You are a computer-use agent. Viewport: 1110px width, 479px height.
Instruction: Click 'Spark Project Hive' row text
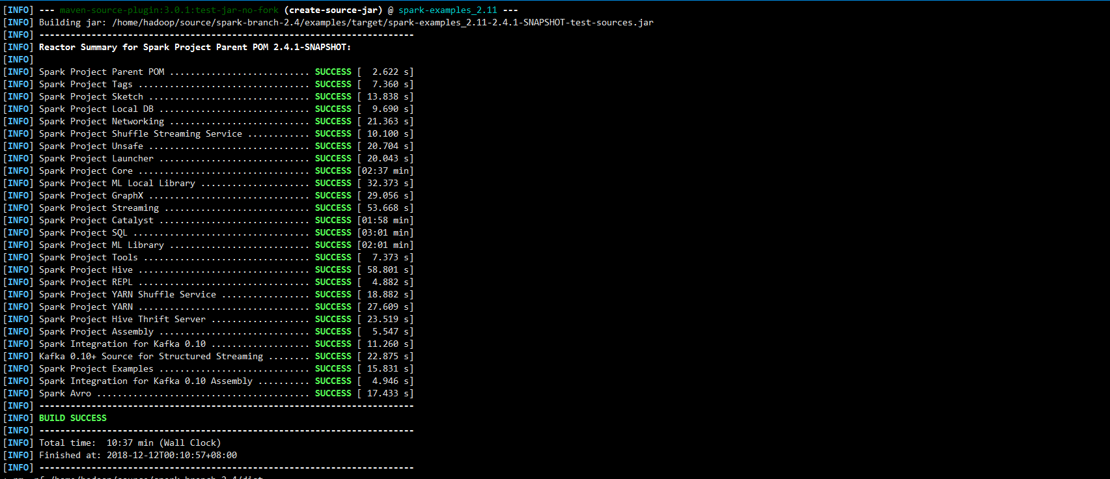tap(86, 270)
